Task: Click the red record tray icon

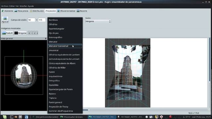Action: click(171, 117)
